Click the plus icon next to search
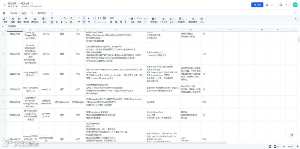Screen dimensions: 300x149 [286, 5]
